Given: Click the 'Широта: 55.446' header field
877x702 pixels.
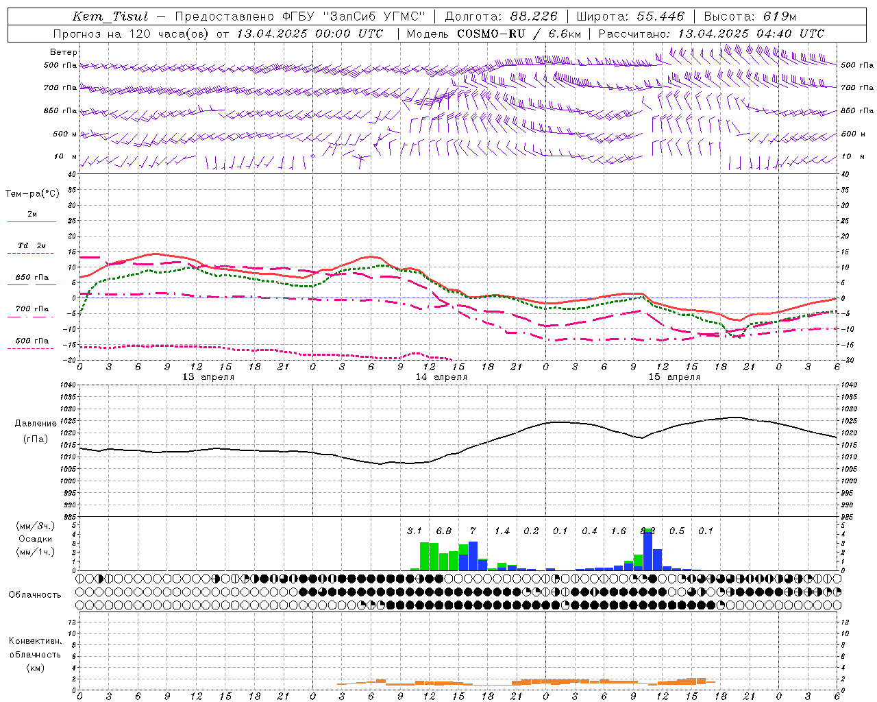Looking at the screenshot, I should [x=630, y=16].
